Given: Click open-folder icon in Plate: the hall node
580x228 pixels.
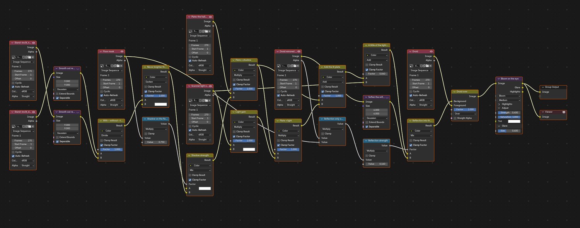Looking at the screenshot, I should click(x=206, y=31).
